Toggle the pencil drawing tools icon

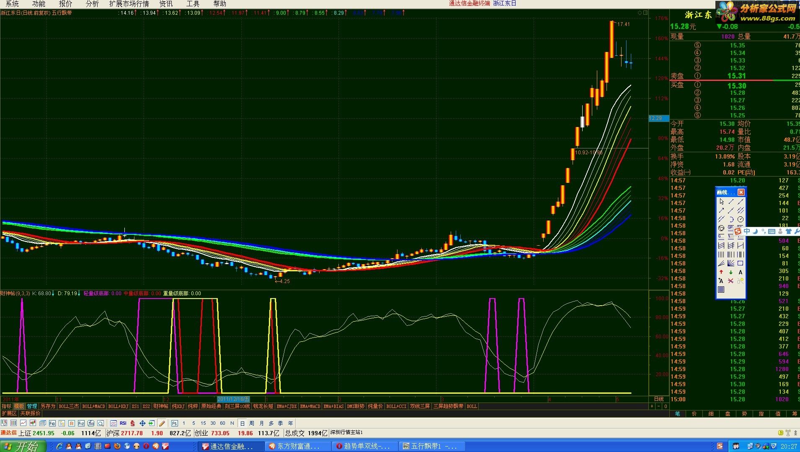162,423
